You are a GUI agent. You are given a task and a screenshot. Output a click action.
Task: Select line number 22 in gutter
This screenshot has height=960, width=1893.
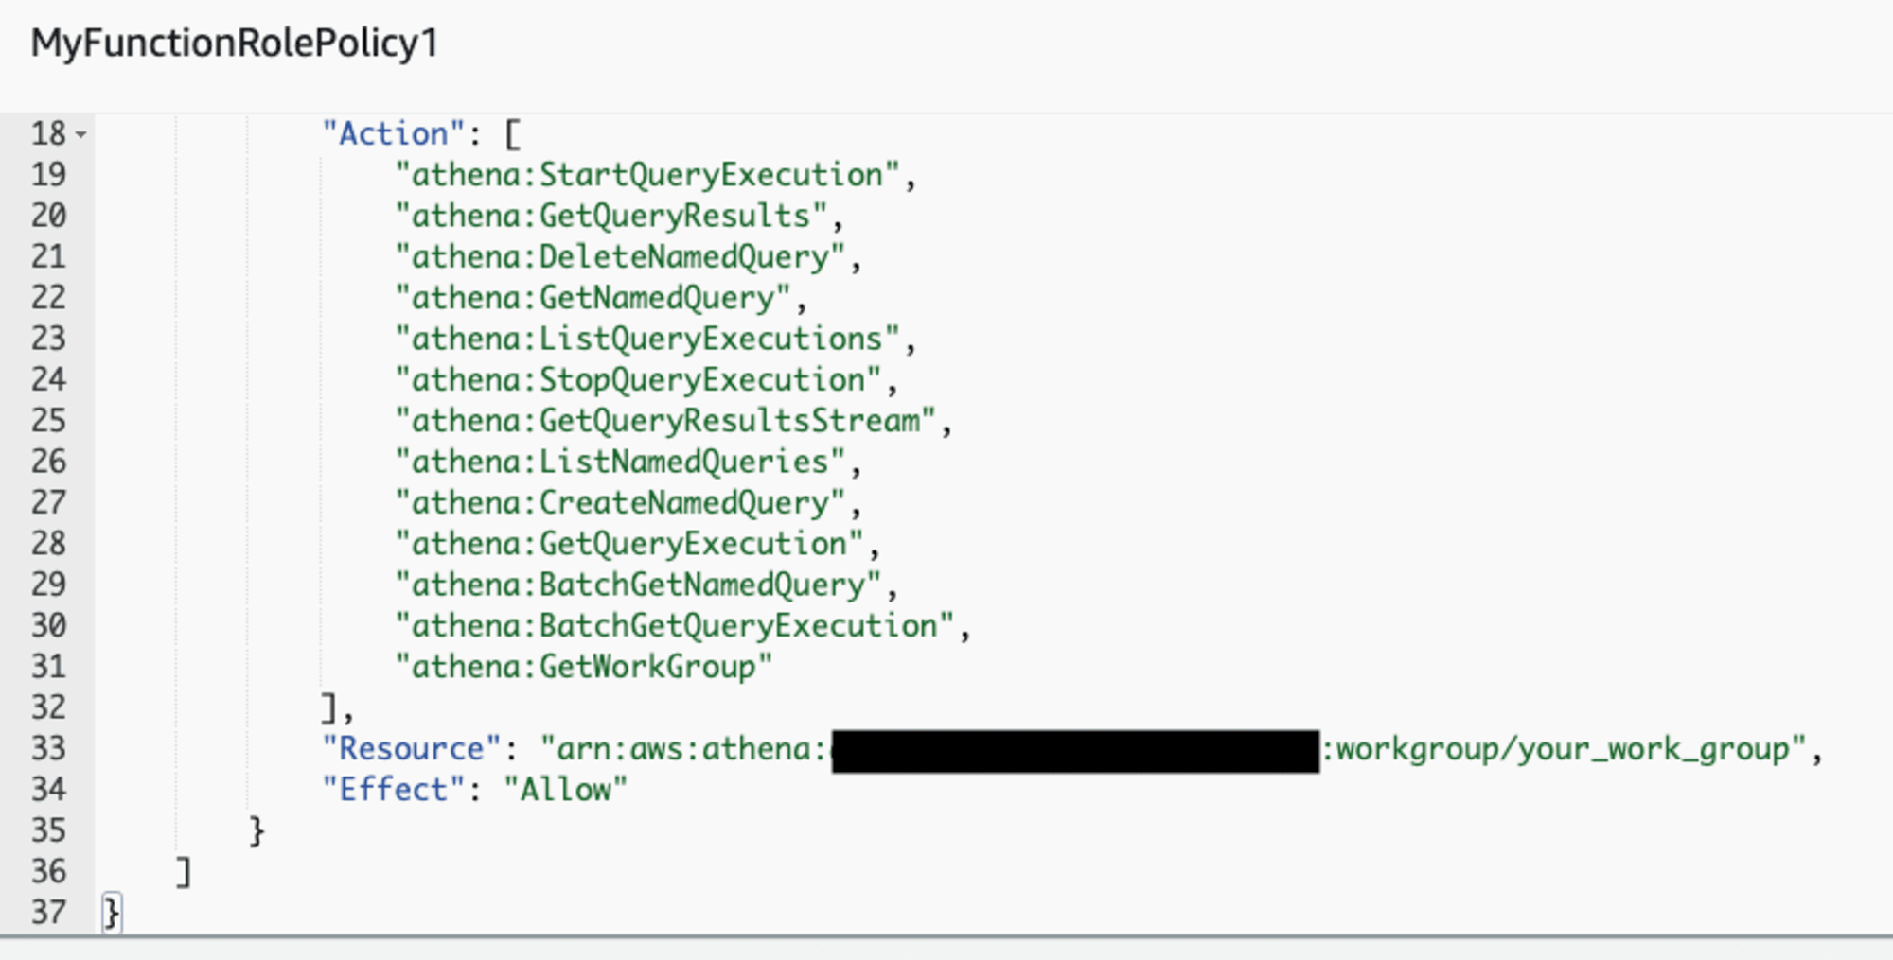click(48, 298)
